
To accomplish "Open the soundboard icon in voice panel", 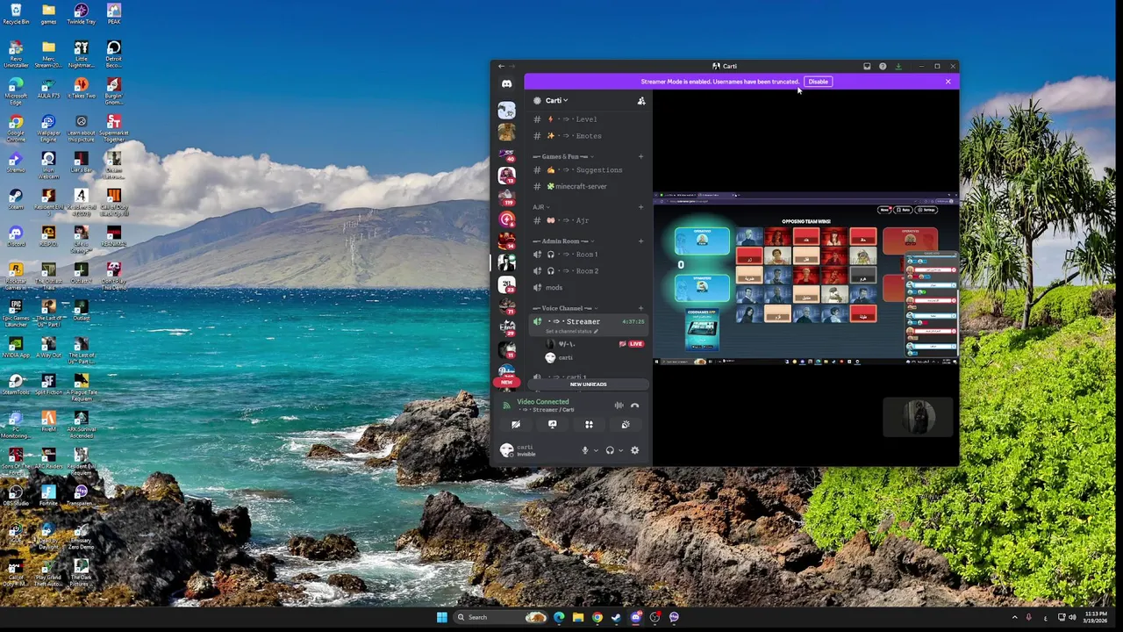I will (x=626, y=425).
